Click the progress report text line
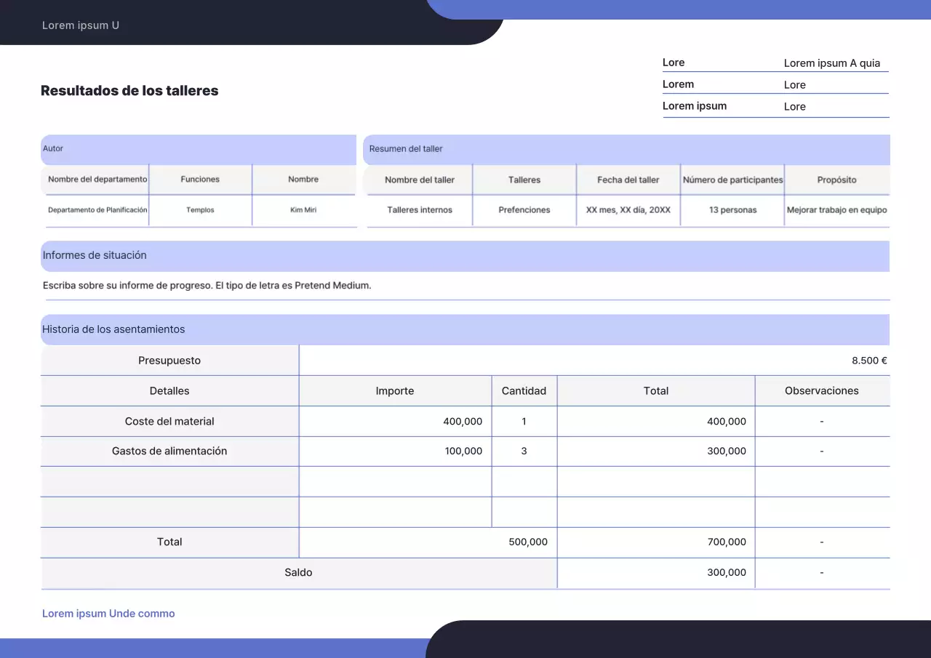The image size is (931, 658). [x=207, y=286]
